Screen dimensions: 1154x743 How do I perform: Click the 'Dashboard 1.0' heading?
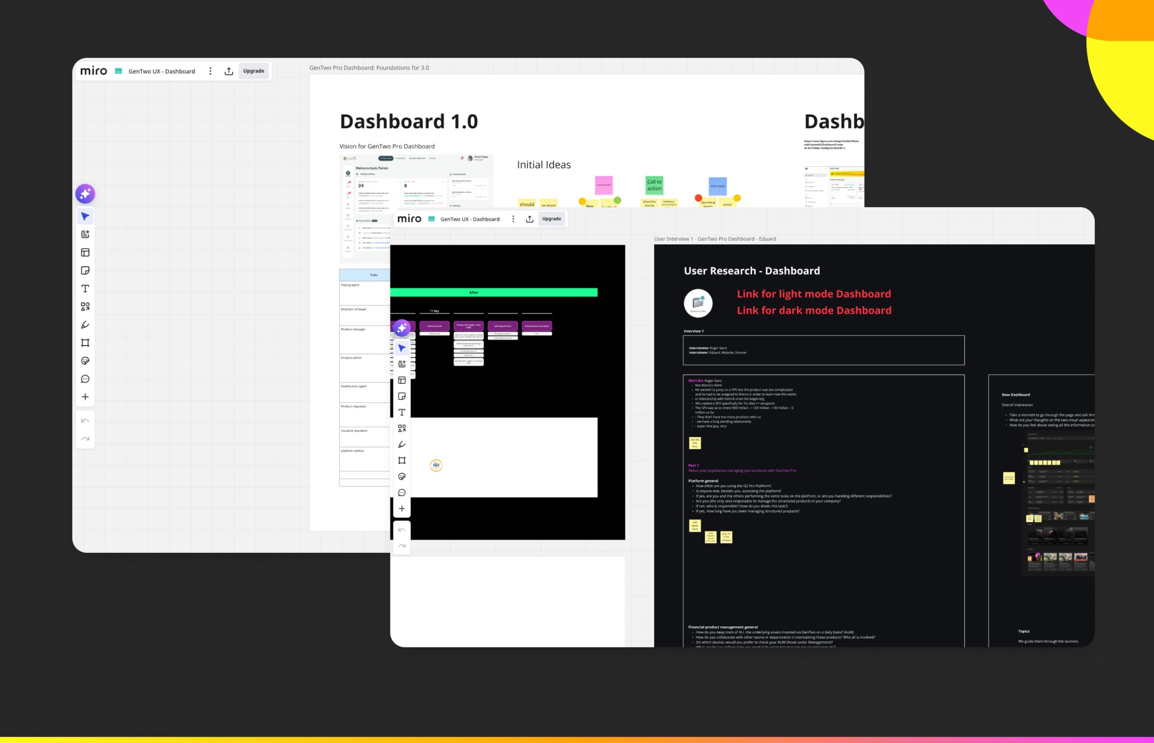point(409,122)
